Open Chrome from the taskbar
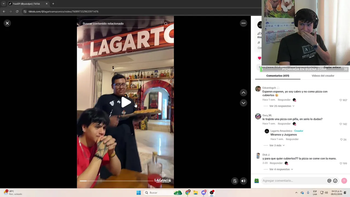 (188, 193)
